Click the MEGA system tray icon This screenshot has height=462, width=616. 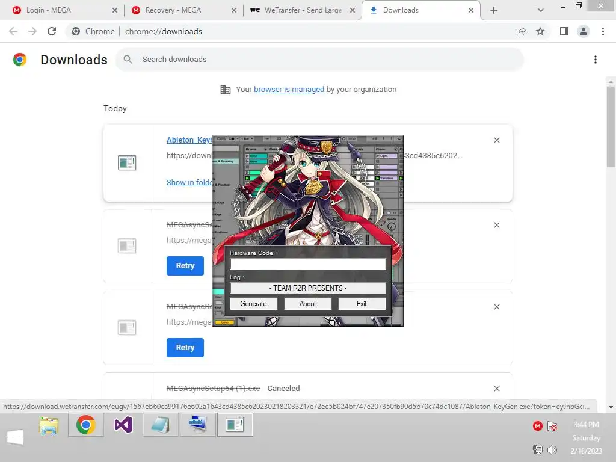tap(538, 426)
